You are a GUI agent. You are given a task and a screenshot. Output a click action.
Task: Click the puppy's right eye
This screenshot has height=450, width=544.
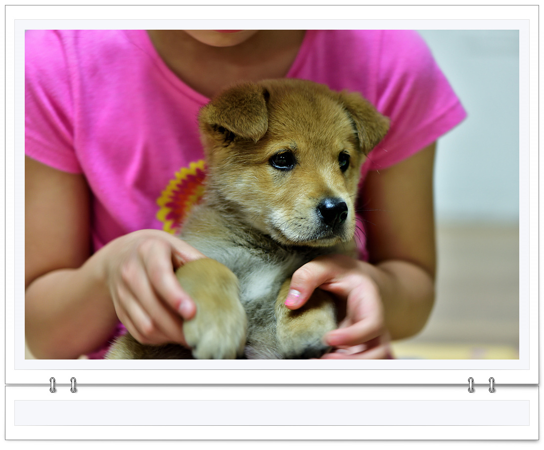(344, 160)
